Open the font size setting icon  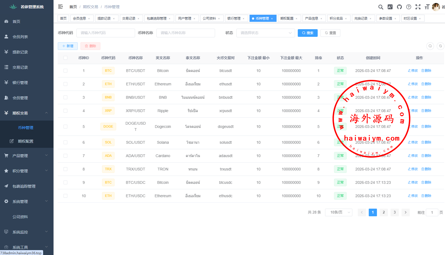pos(427,7)
